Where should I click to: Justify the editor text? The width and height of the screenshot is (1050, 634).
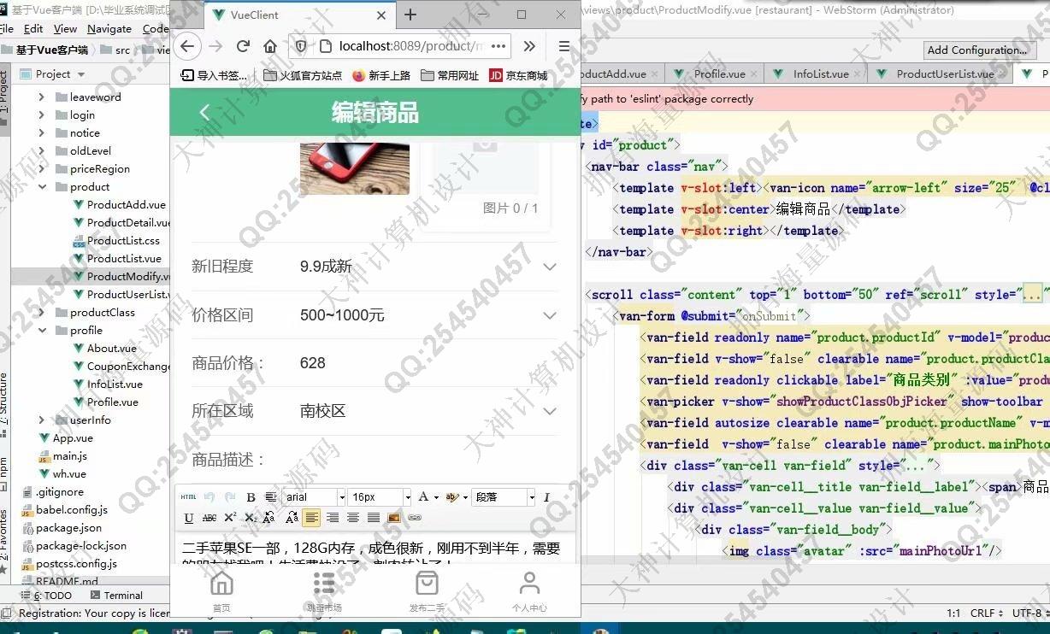click(374, 518)
